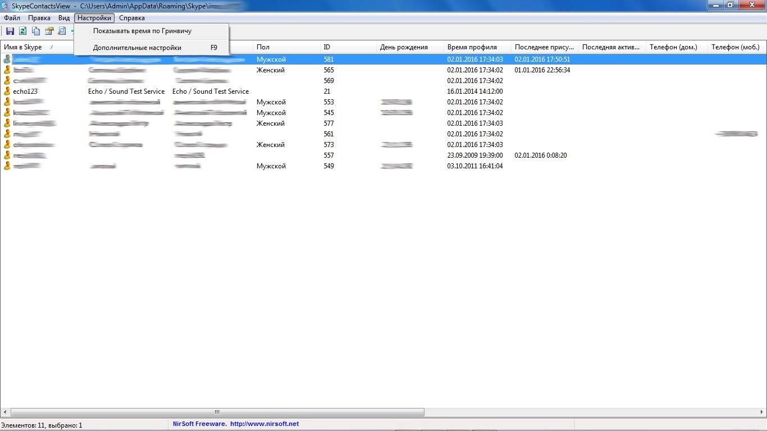Sort by Пол column header

coord(286,47)
